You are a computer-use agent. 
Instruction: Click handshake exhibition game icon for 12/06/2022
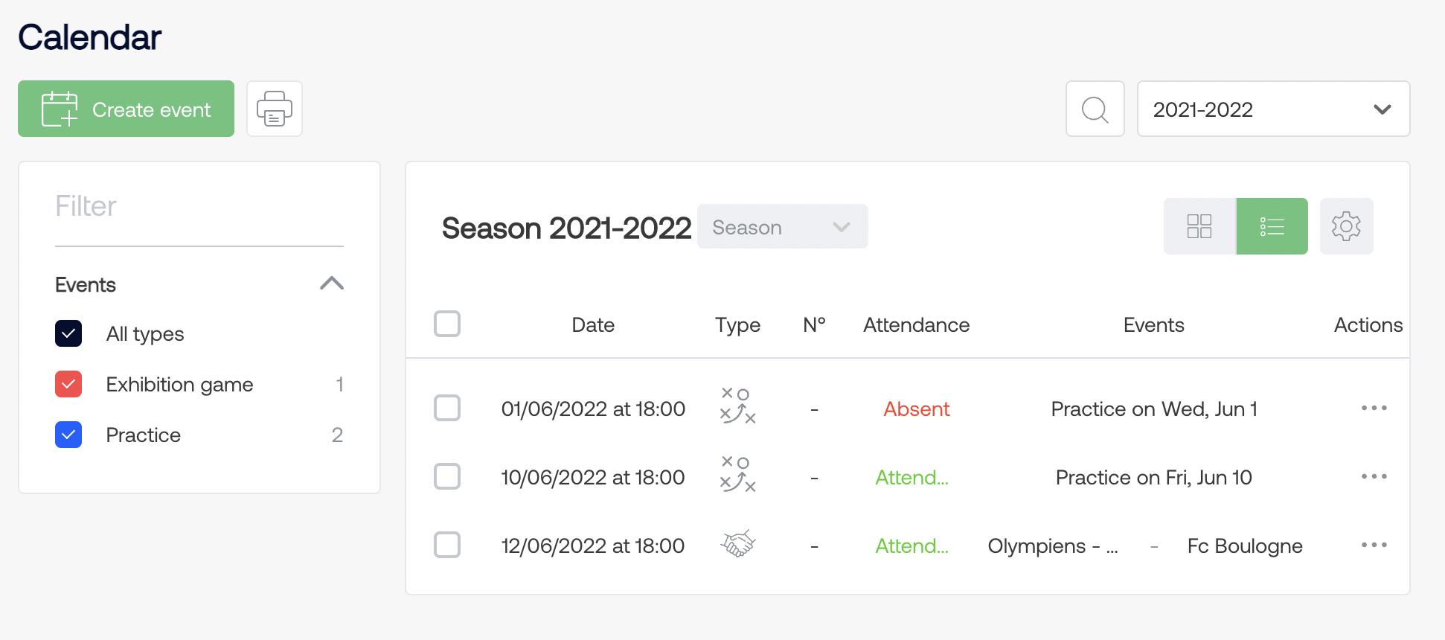click(x=737, y=544)
